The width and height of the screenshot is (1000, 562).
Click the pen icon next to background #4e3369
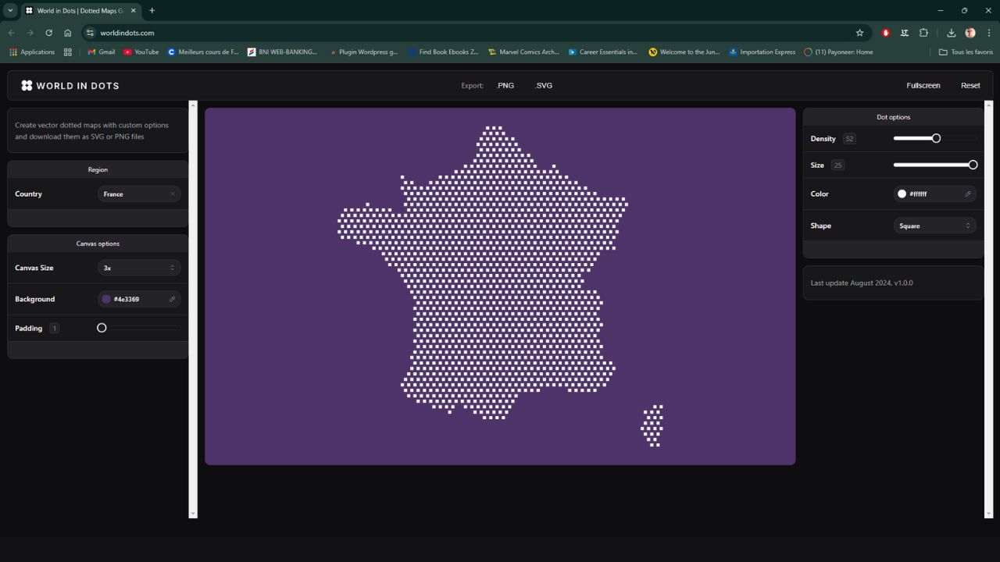coord(172,299)
